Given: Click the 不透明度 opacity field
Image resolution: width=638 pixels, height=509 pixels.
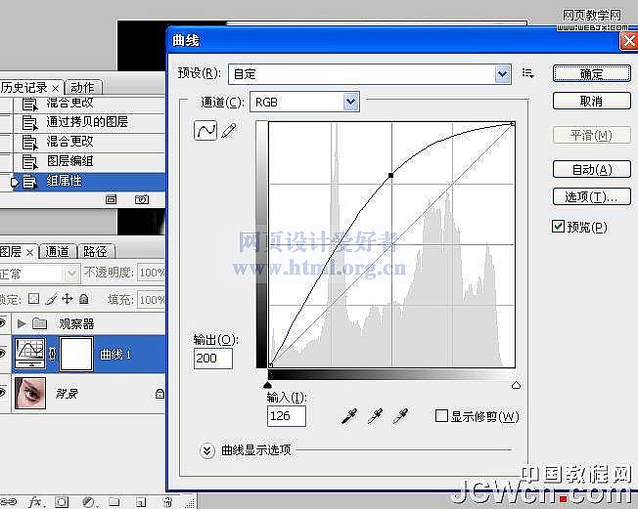Looking at the screenshot, I should click(152, 273).
